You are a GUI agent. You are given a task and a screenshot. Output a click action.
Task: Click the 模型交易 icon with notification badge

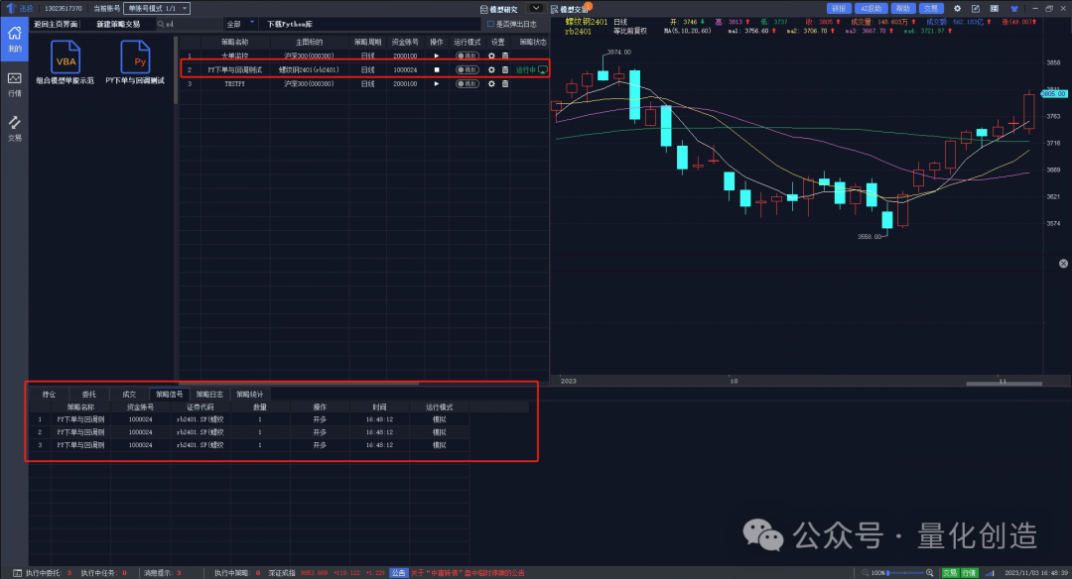[571, 9]
